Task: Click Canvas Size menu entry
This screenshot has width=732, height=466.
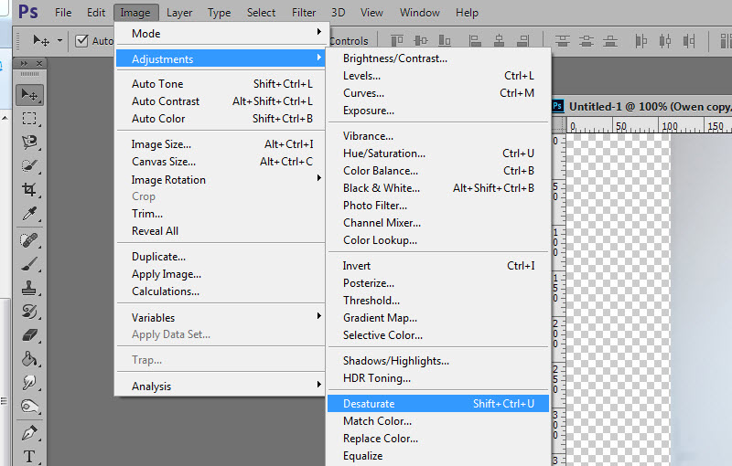Action: point(220,162)
